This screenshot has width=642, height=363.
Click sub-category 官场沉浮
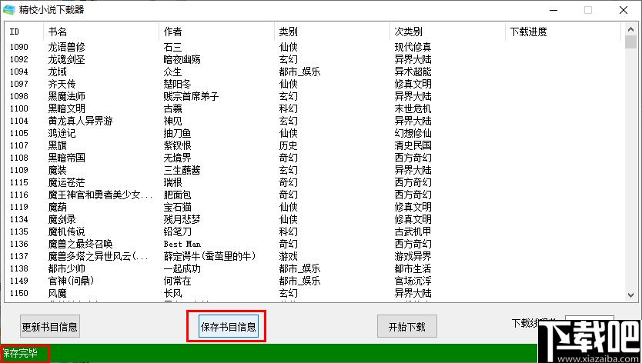[413, 281]
